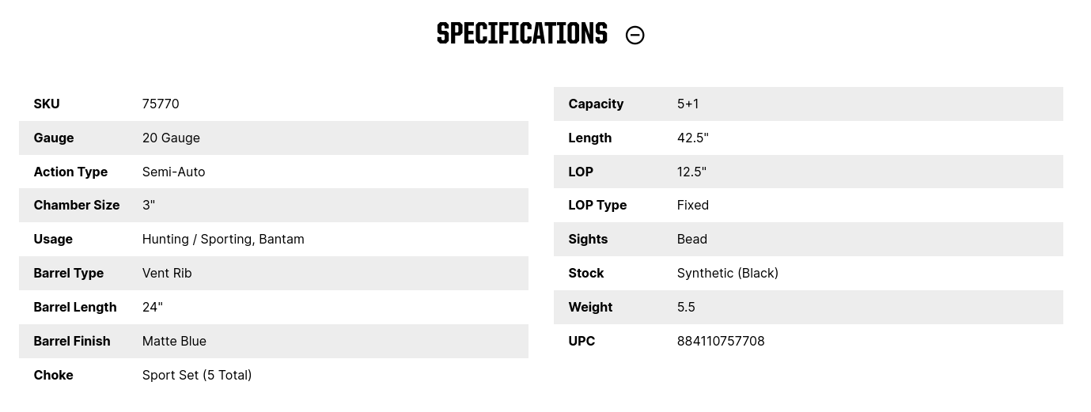The height and width of the screenshot is (412, 1091).
Task: Click the Specifications heading text
Action: click(521, 34)
